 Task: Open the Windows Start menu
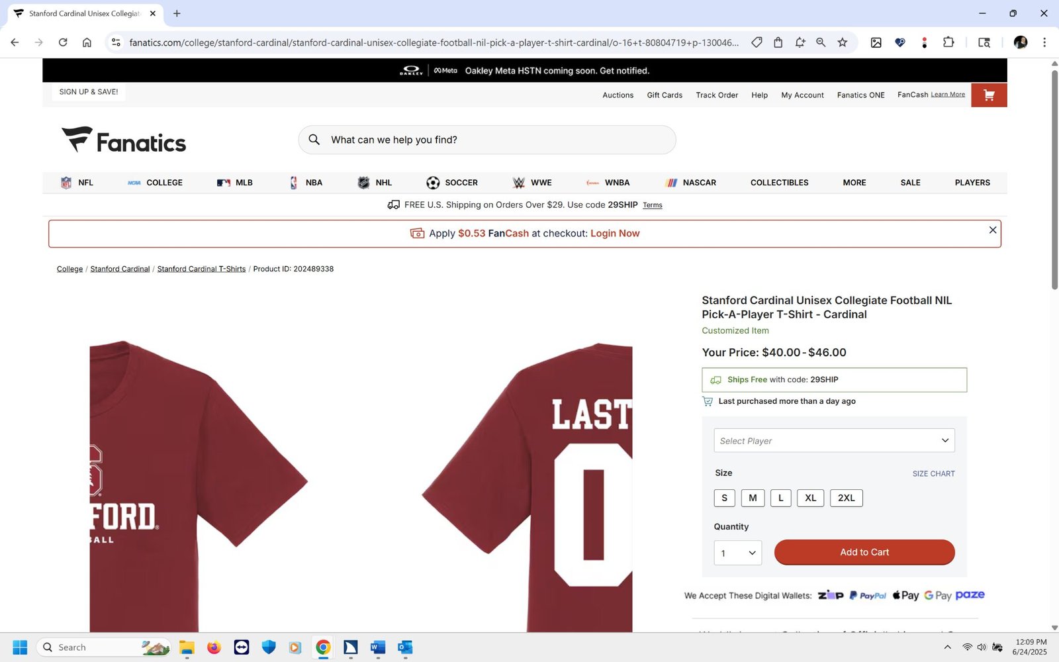pyautogui.click(x=20, y=647)
